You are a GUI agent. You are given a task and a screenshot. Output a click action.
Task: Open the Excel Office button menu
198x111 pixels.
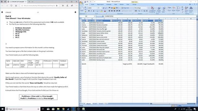81,2
